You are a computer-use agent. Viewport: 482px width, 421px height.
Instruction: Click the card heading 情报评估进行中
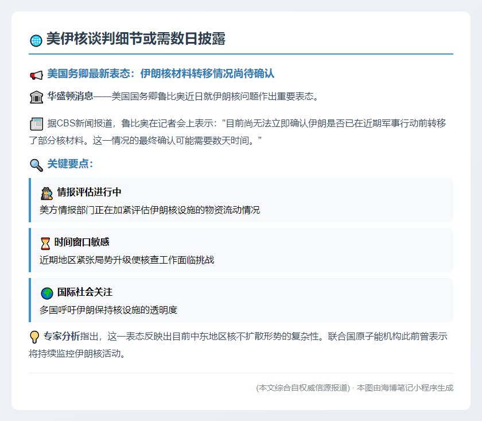click(x=89, y=192)
